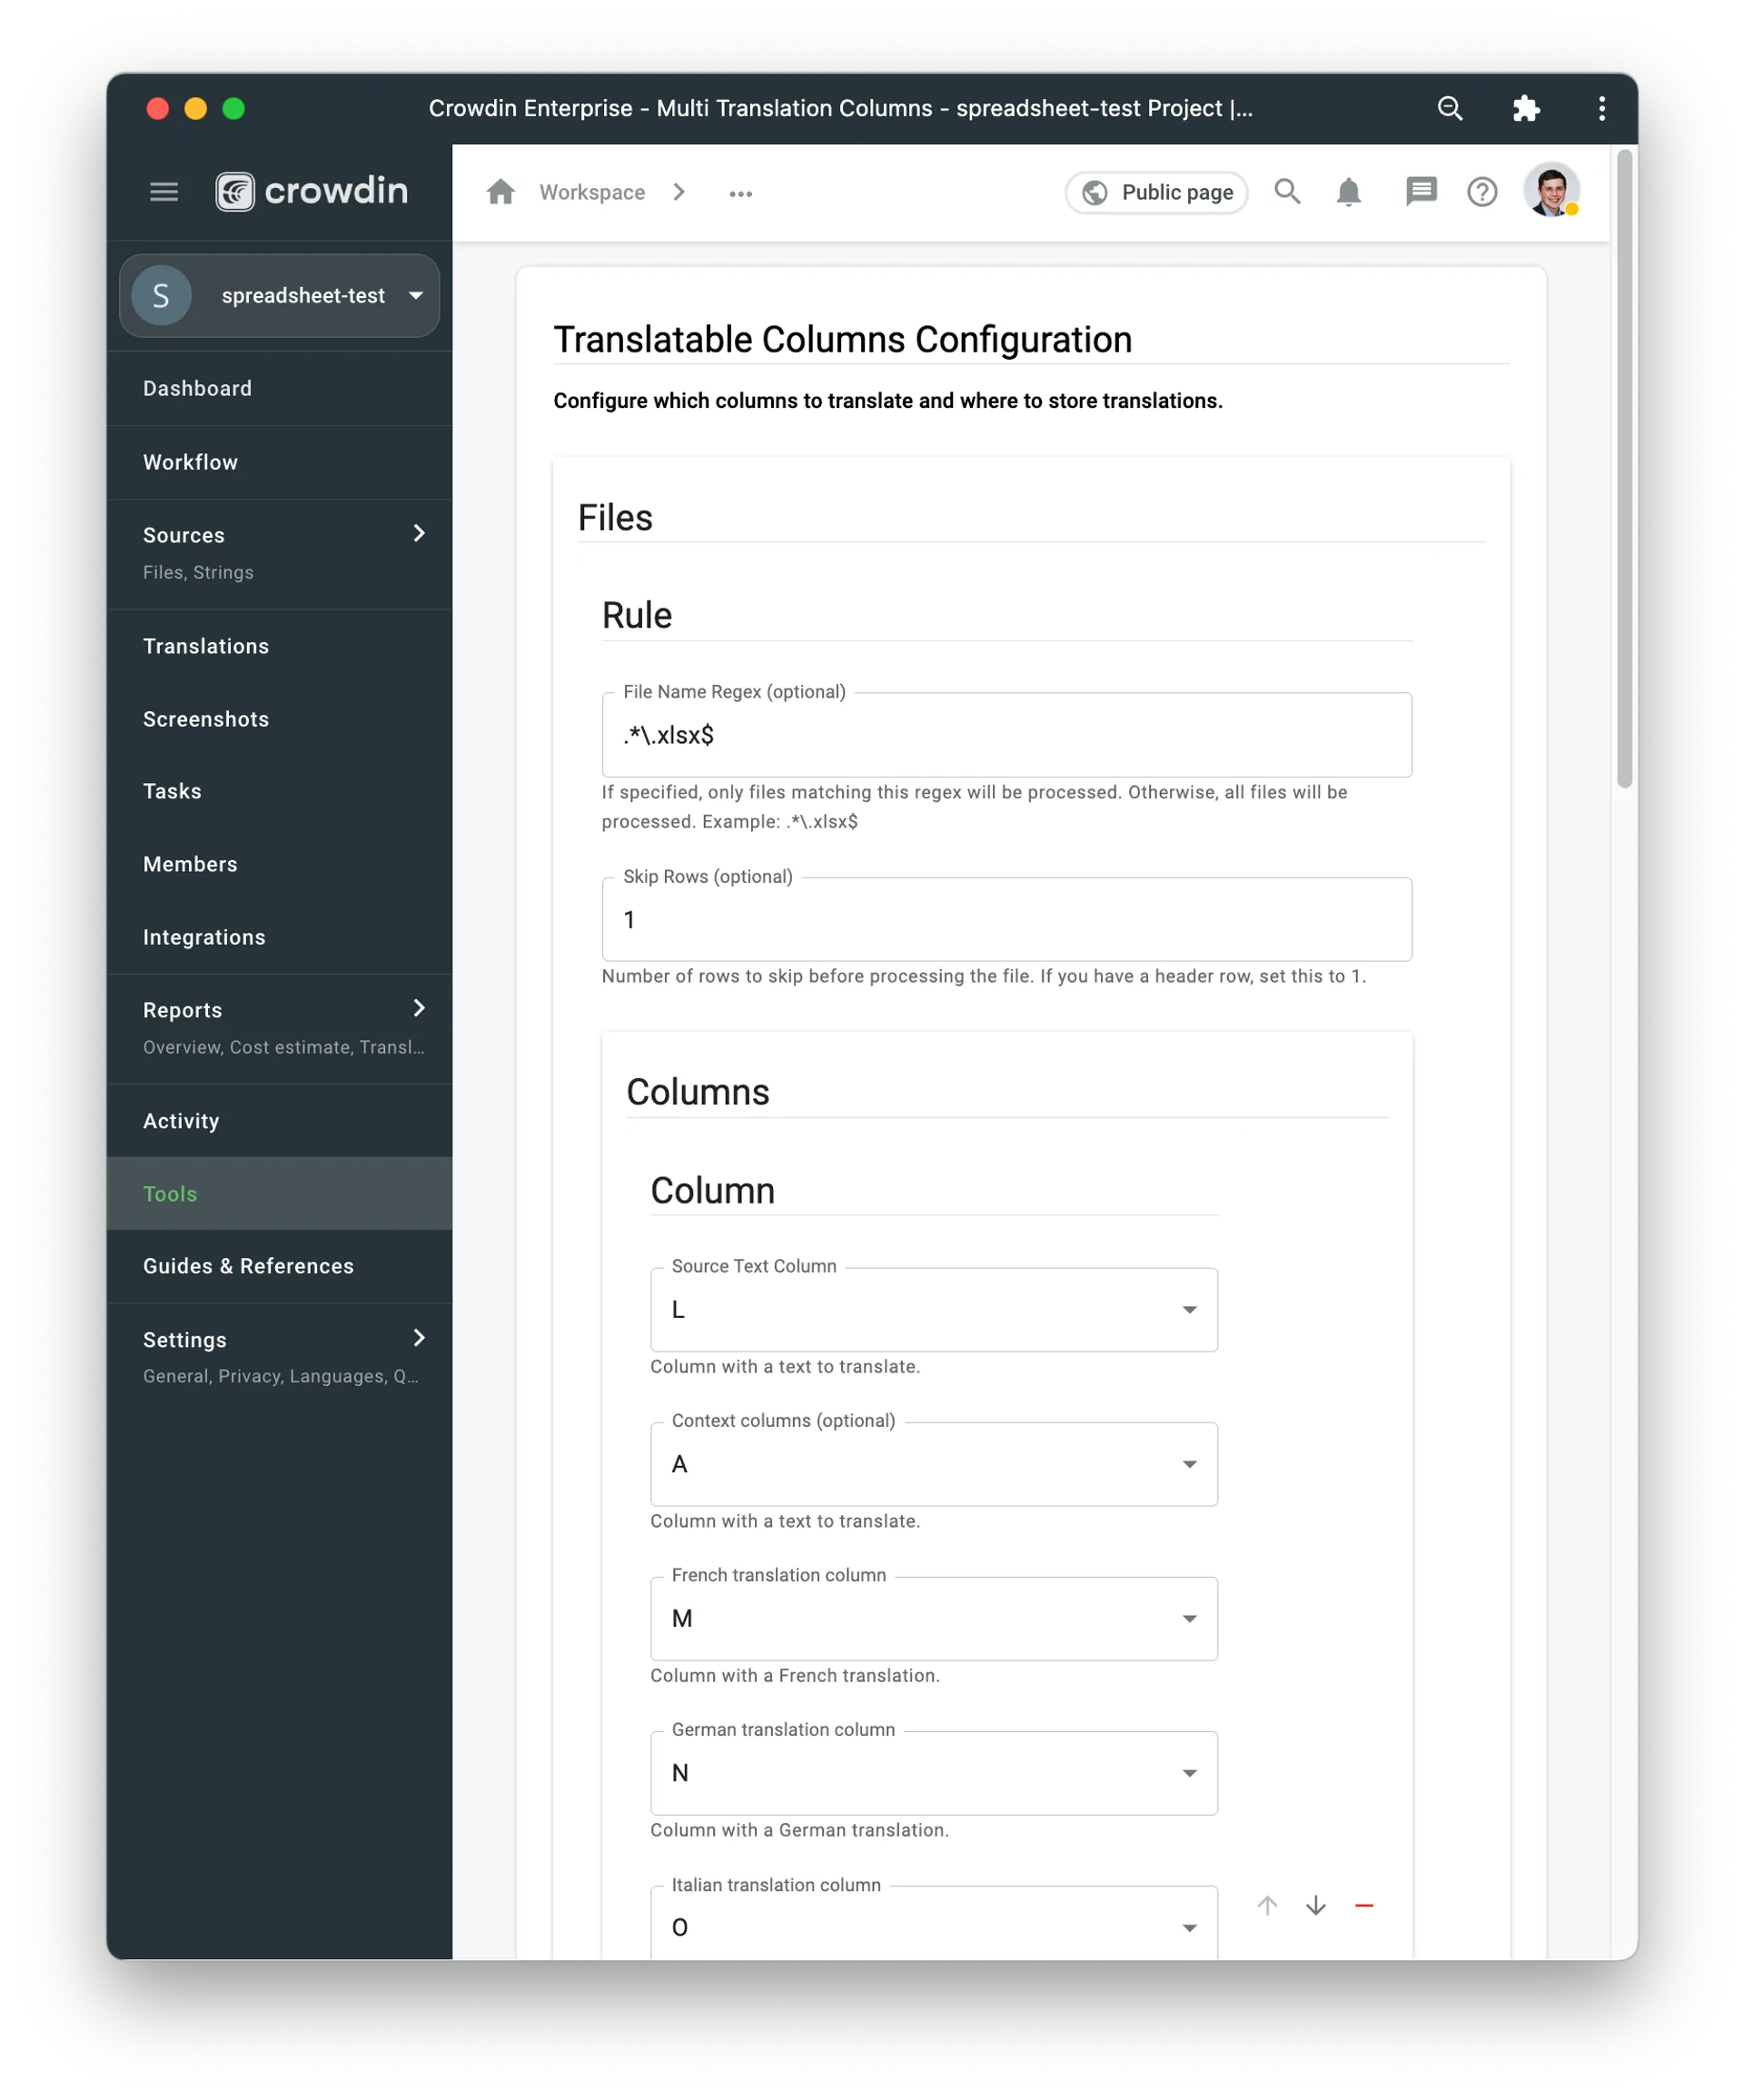Image resolution: width=1744 pixels, height=2100 pixels.
Task: Move Italian translation column down
Action: 1317,1905
